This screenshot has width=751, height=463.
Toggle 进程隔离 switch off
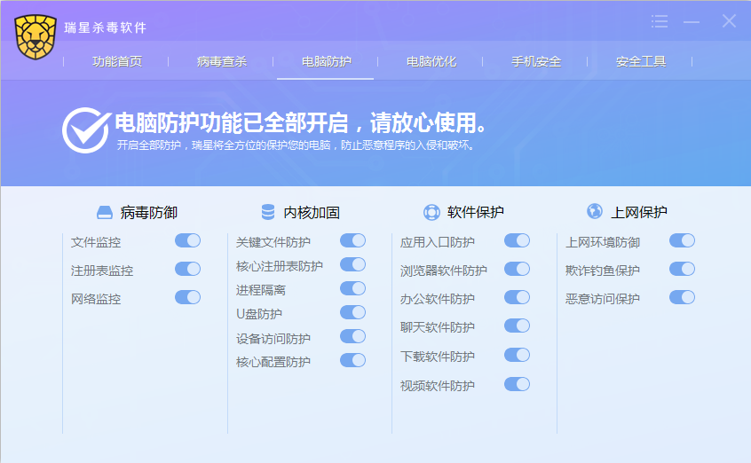pos(352,288)
